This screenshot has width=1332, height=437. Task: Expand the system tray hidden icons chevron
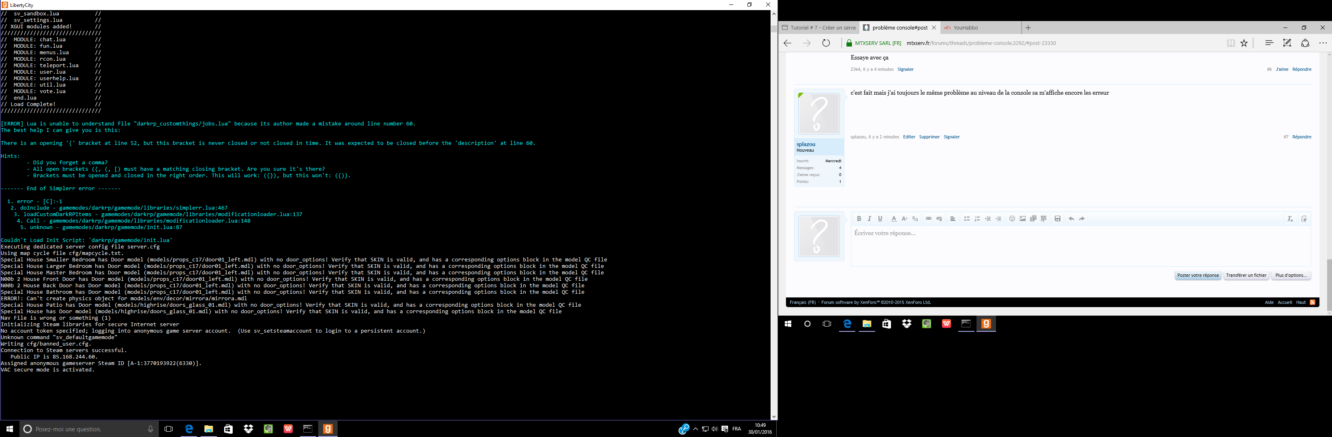click(696, 429)
